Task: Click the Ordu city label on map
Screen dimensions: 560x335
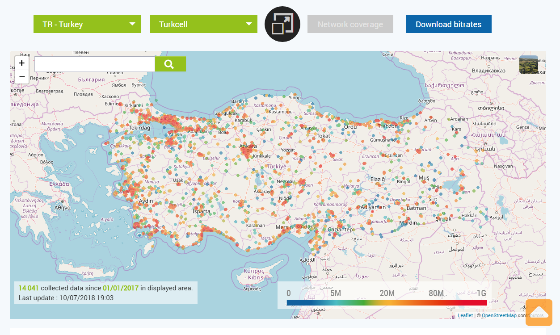Action: click(350, 127)
